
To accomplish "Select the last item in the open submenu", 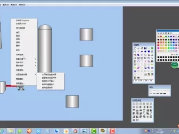I will pyautogui.click(x=47, y=88).
